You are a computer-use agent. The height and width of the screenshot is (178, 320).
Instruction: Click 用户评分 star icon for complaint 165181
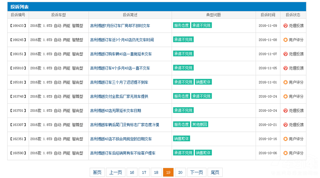coord(285,82)
